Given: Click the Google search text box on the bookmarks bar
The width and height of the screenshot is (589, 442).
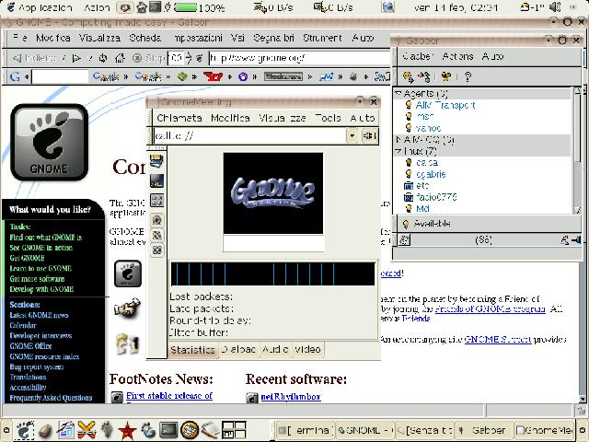Looking at the screenshot, I should (x=60, y=76).
